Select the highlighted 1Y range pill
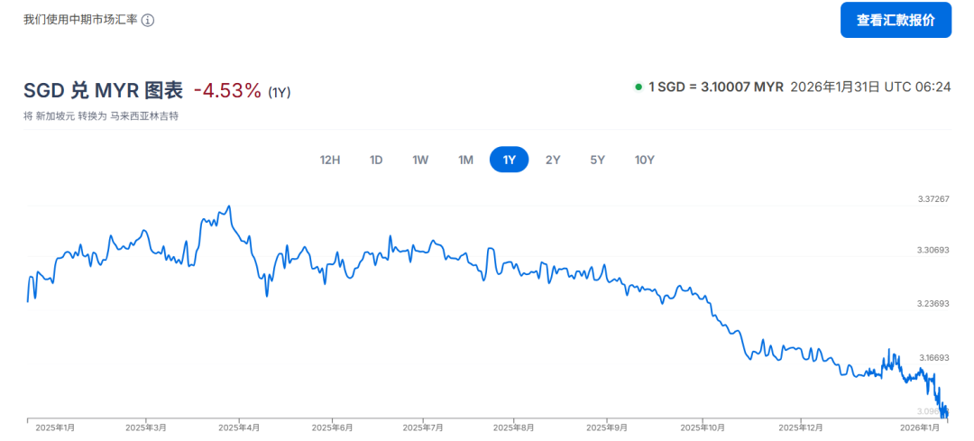This screenshot has width=974, height=441. tap(509, 160)
